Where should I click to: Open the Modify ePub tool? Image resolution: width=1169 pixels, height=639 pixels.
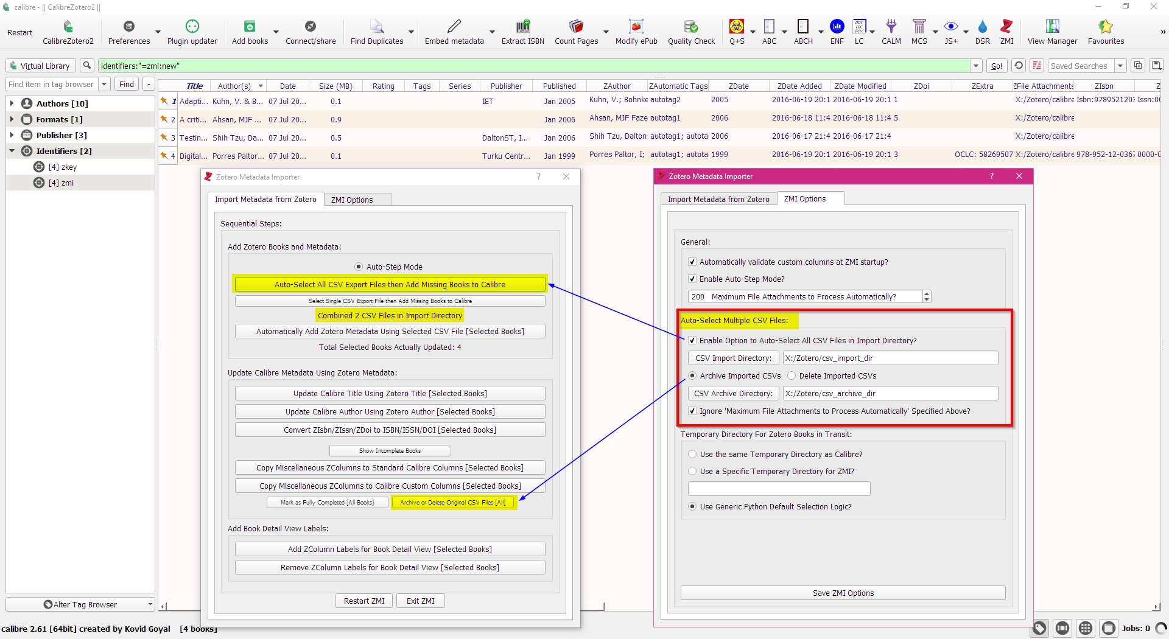point(636,27)
